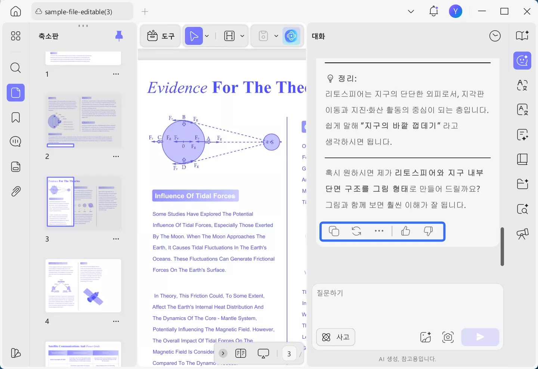Open the tab list chevron in title bar
The width and height of the screenshot is (538, 369).
point(411,12)
